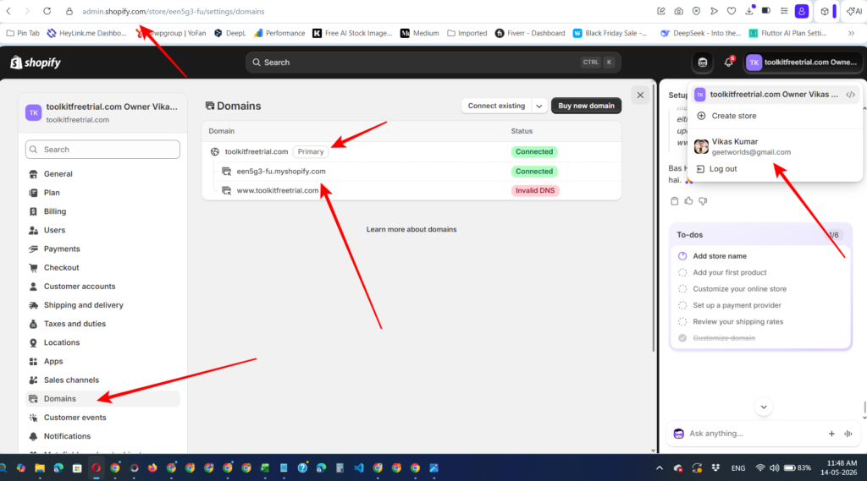867x481 pixels.
Task: Click the Sales channels icon
Action: [x=33, y=380]
